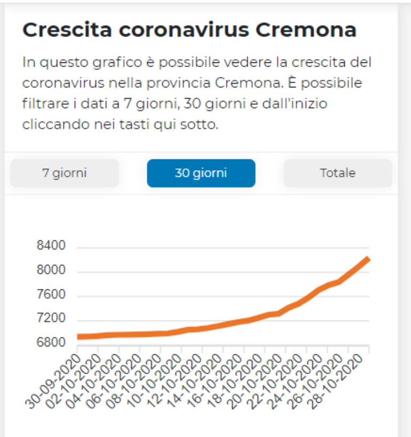Switch to the "30 giorni" view
This screenshot has height=437, width=411.
click(x=201, y=173)
